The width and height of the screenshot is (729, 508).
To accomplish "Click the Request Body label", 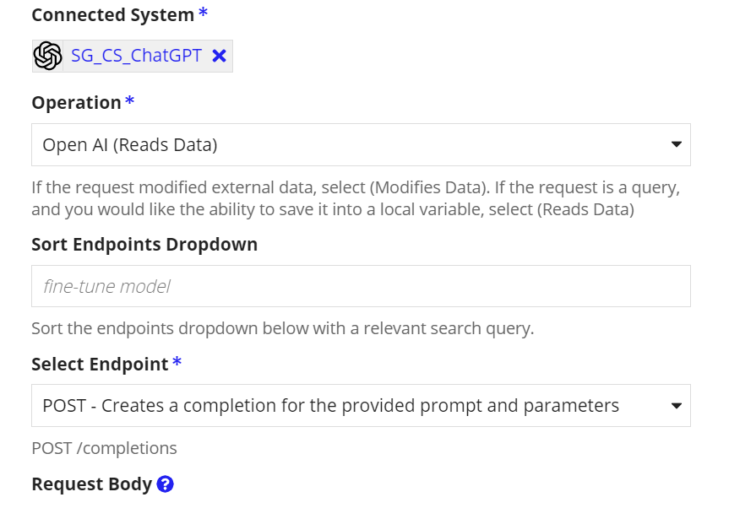I will (91, 484).
